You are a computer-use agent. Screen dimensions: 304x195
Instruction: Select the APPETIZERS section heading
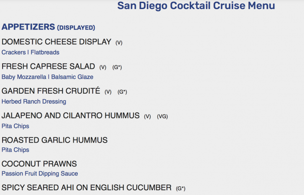pyautogui.click(x=28, y=27)
